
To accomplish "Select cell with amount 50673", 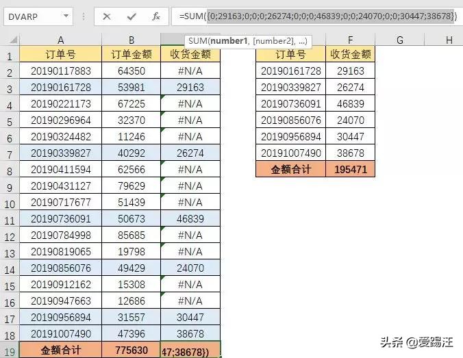I will pyautogui.click(x=132, y=218).
